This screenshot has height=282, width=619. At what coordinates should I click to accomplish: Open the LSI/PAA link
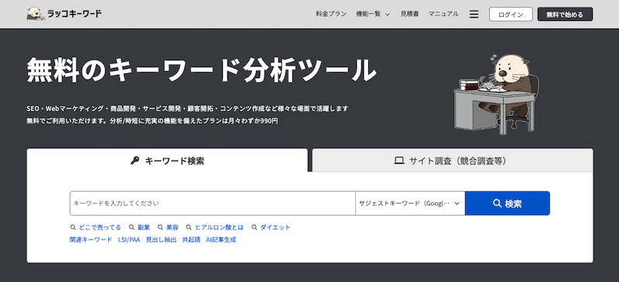[129, 240]
